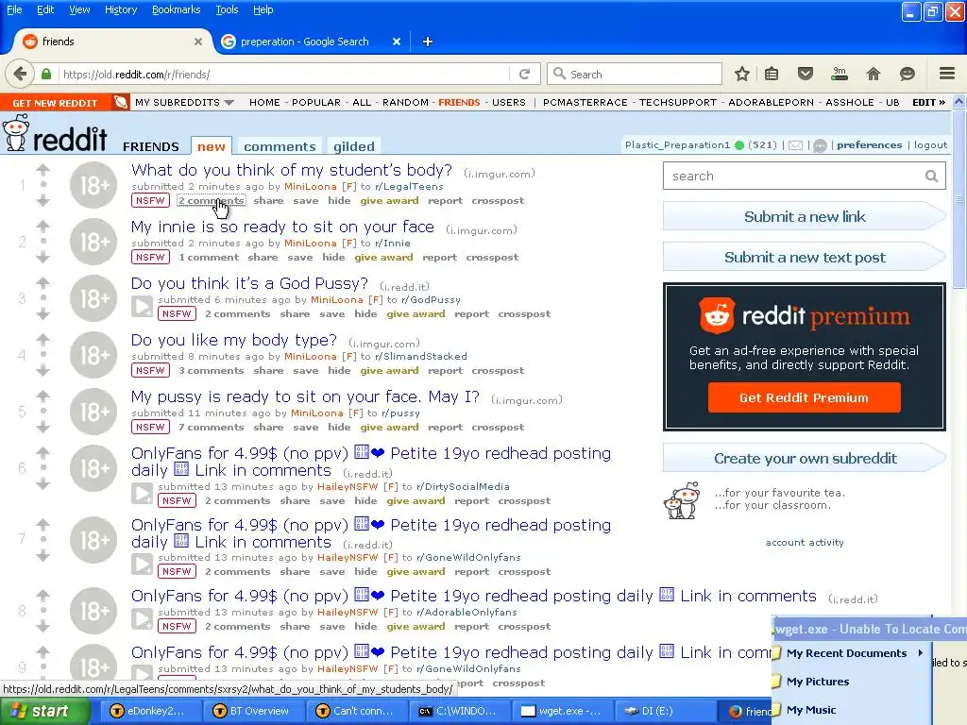Expand the media preview on post 7
This screenshot has height=725, width=967.
coord(142,565)
